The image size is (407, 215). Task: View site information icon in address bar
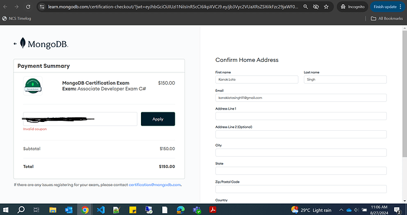coord(41,7)
